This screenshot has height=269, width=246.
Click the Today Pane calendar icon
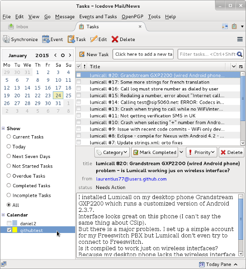coord(202,264)
